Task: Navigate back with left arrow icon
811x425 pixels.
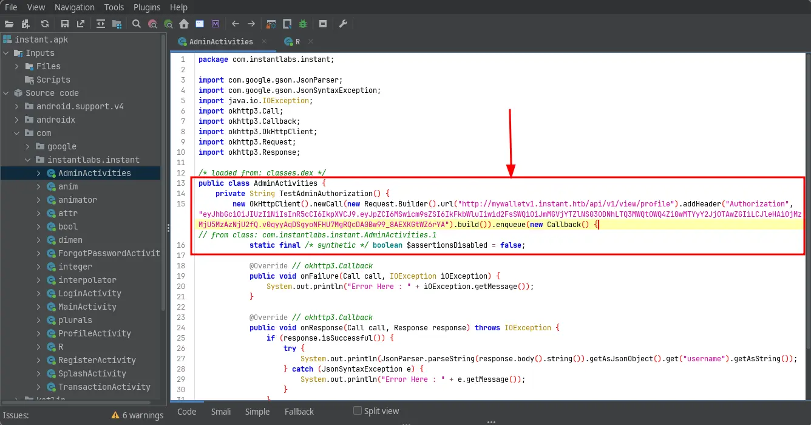Action: click(236, 24)
